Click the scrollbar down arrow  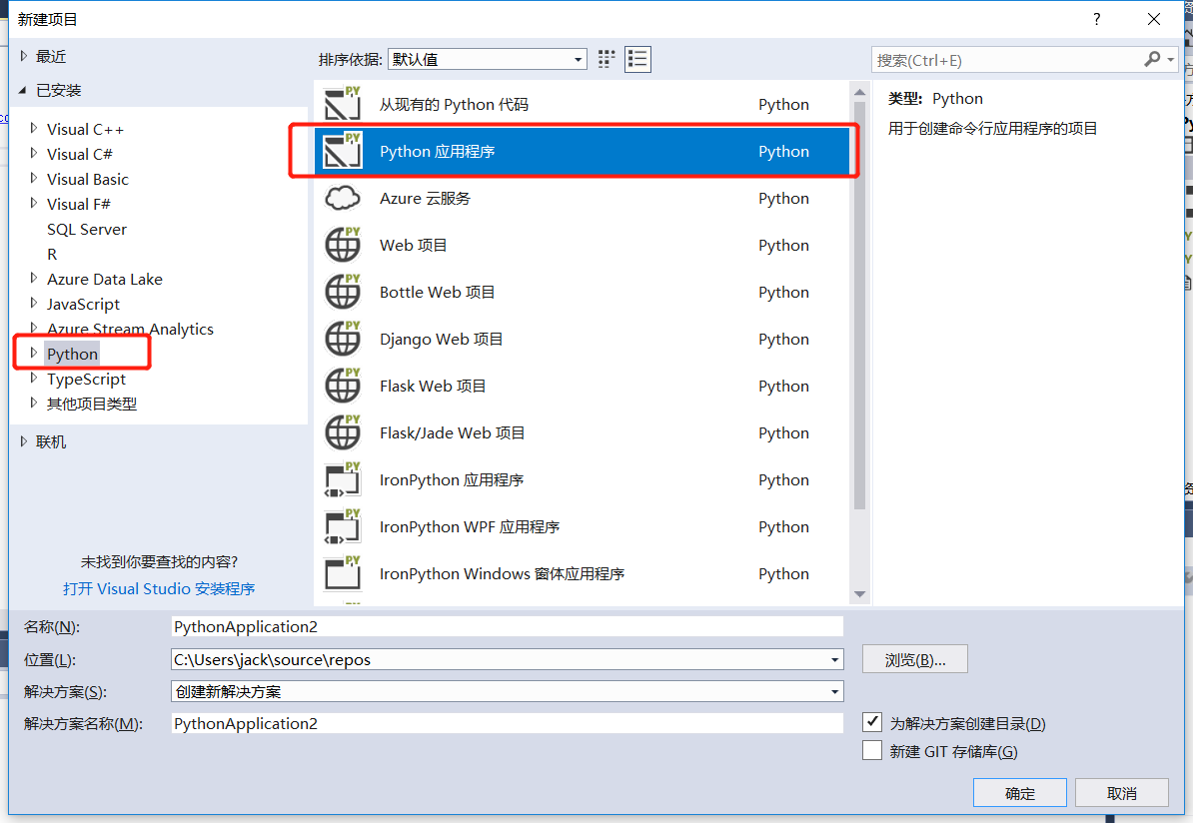(859, 595)
